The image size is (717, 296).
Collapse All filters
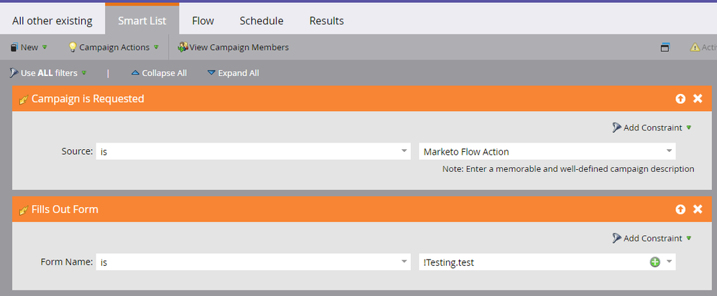pyautogui.click(x=159, y=73)
